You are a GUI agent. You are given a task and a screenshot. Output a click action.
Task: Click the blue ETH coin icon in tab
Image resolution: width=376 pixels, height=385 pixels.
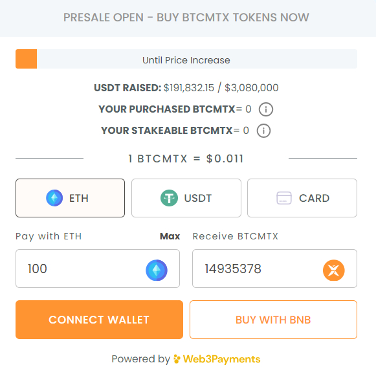(54, 198)
